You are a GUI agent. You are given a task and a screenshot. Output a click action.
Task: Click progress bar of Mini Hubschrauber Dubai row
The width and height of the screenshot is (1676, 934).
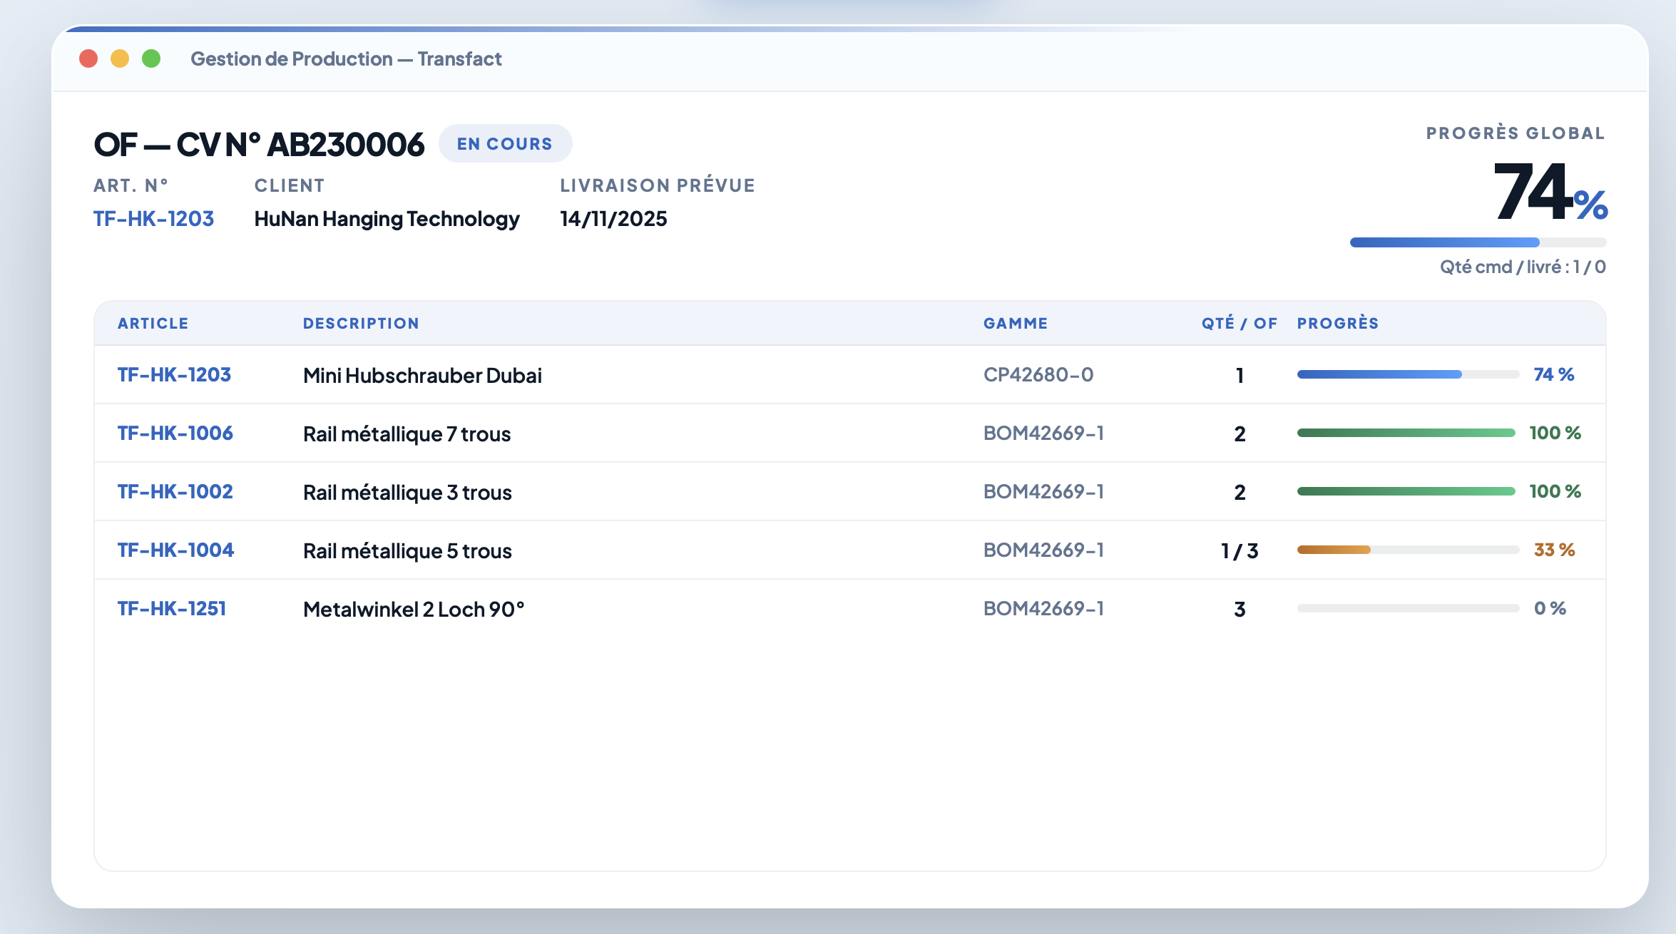(1408, 374)
